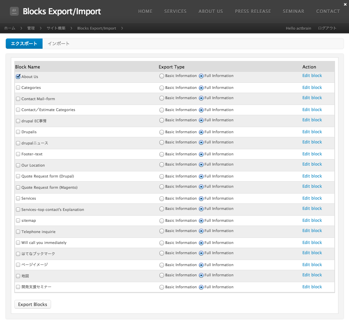Image resolution: width=349 pixels, height=322 pixels.
Task: Open the PRESS RELEASE menu item
Action: tap(253, 11)
